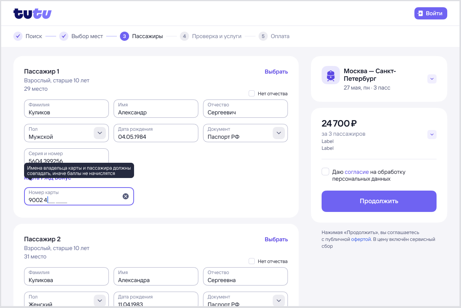Viewport: 461px width, 308px height.
Task: Click the Пассажир 2 heading
Action: tap(42, 239)
